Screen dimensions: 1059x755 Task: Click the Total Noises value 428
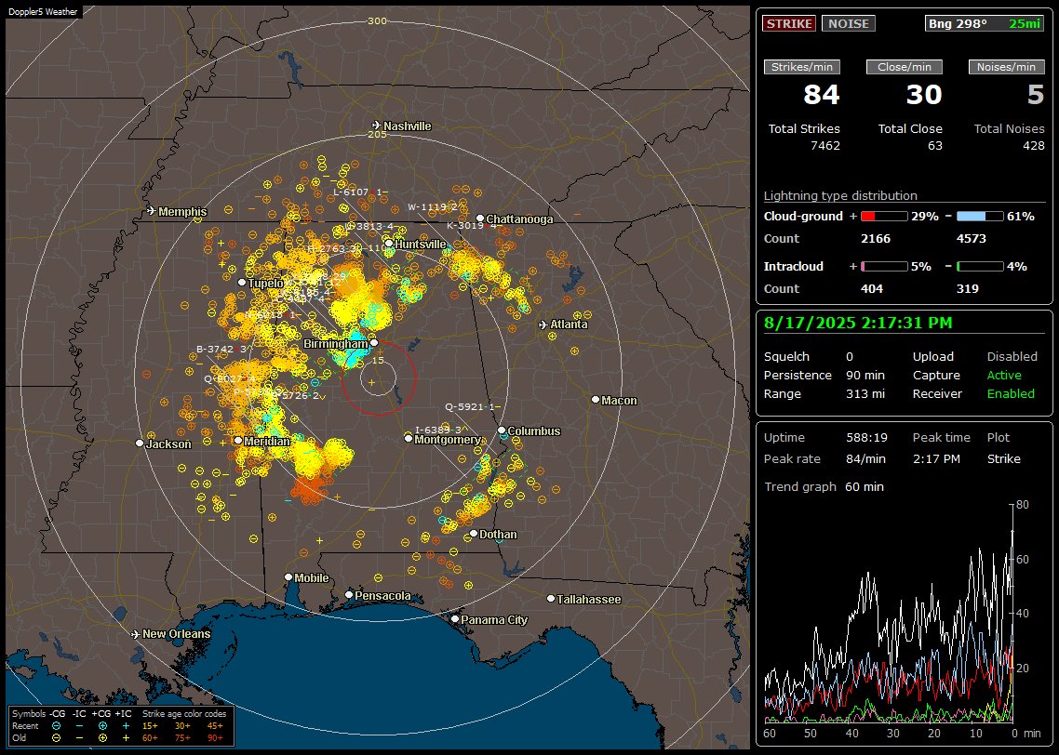pos(1033,146)
